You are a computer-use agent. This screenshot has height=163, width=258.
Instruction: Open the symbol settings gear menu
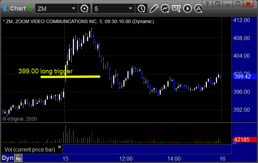[84, 8]
